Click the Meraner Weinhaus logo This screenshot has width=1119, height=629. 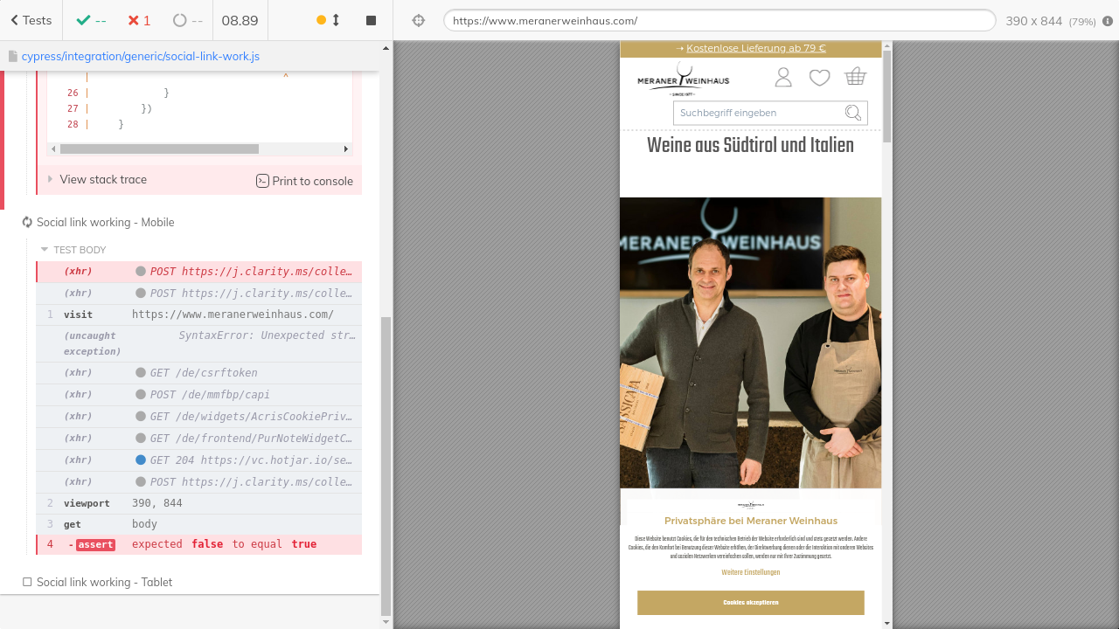coord(683,79)
